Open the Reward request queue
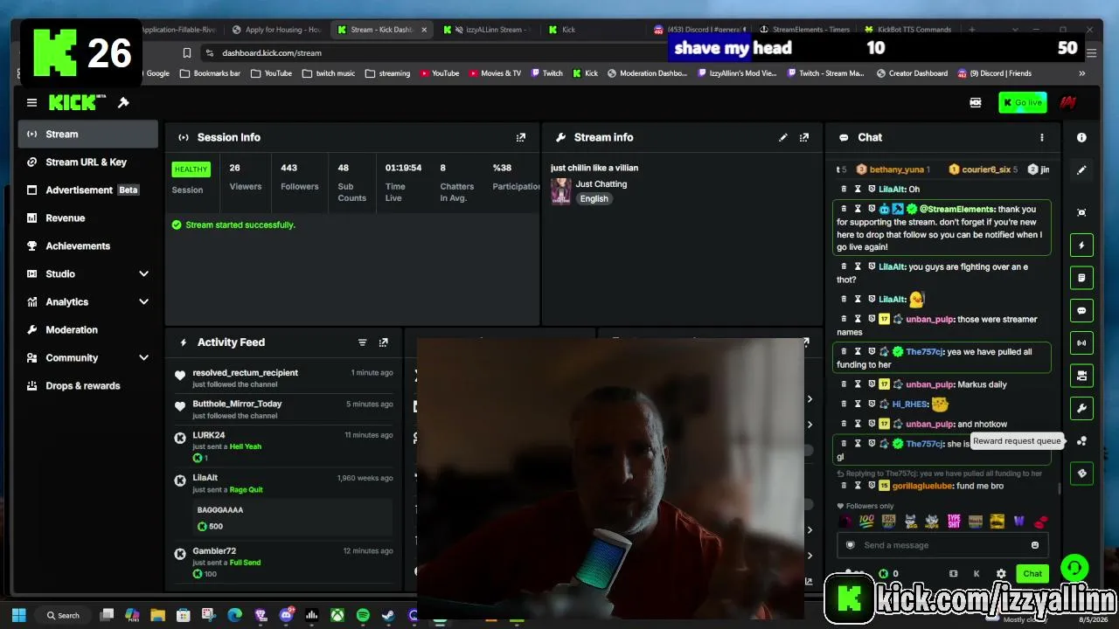Screen dimensions: 1119x629 point(1081,441)
